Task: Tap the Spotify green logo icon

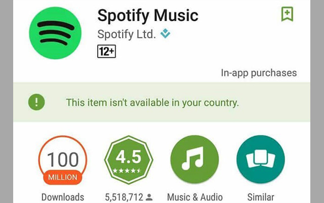Action: point(55,33)
